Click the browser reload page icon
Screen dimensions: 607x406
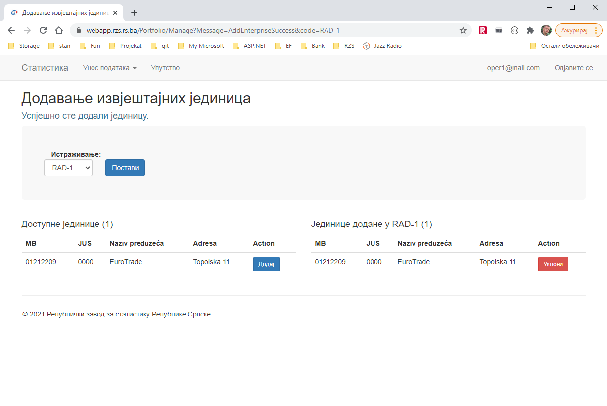[x=43, y=30]
